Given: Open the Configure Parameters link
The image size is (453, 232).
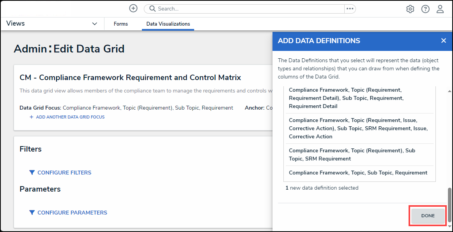Looking at the screenshot, I should pyautogui.click(x=72, y=213).
